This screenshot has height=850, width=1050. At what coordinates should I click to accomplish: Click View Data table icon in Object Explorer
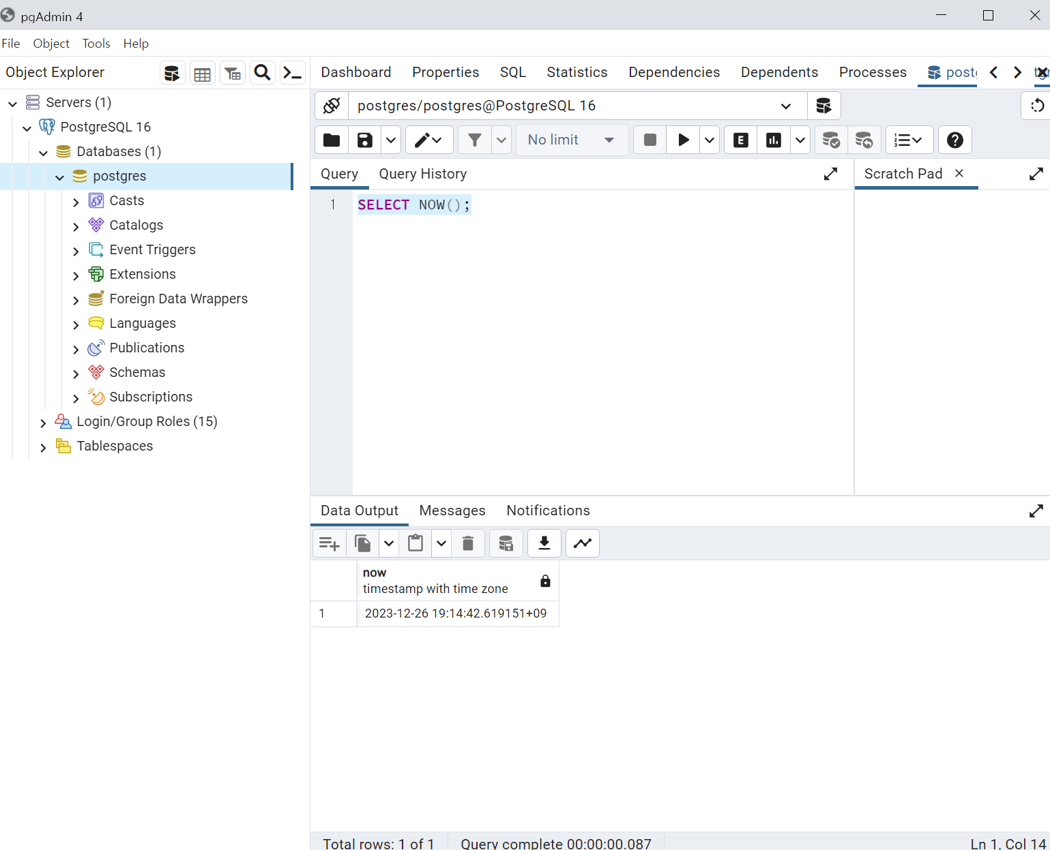203,73
